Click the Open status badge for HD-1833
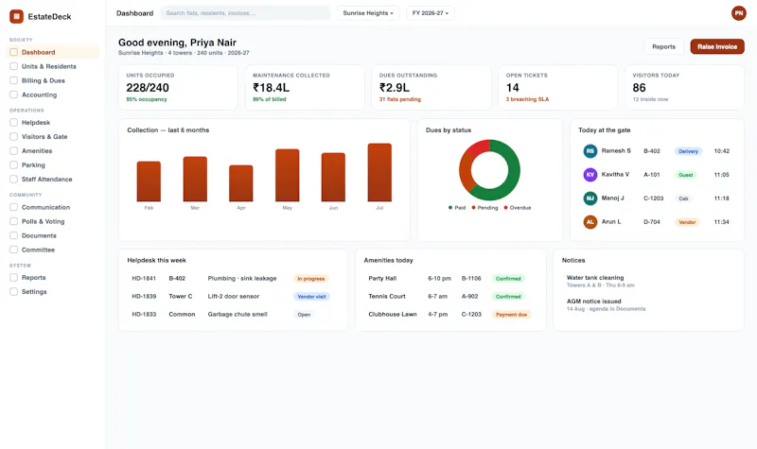 coord(304,315)
